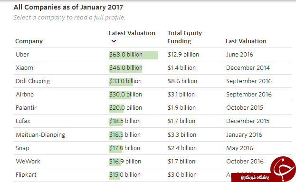Screen dimensions: 296x182
Task: Open the Uber company profile
Action: [22, 55]
